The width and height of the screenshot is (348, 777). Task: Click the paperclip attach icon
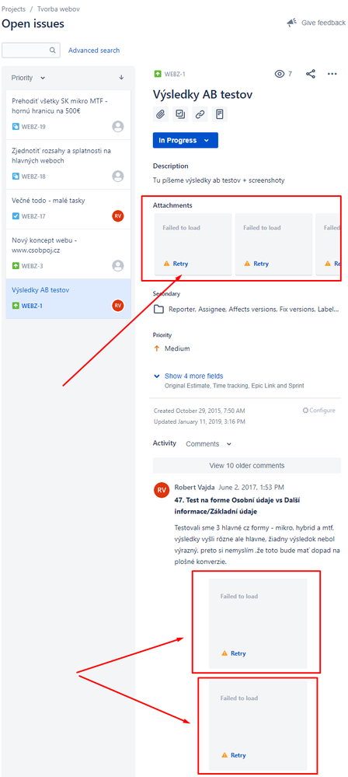click(x=160, y=114)
